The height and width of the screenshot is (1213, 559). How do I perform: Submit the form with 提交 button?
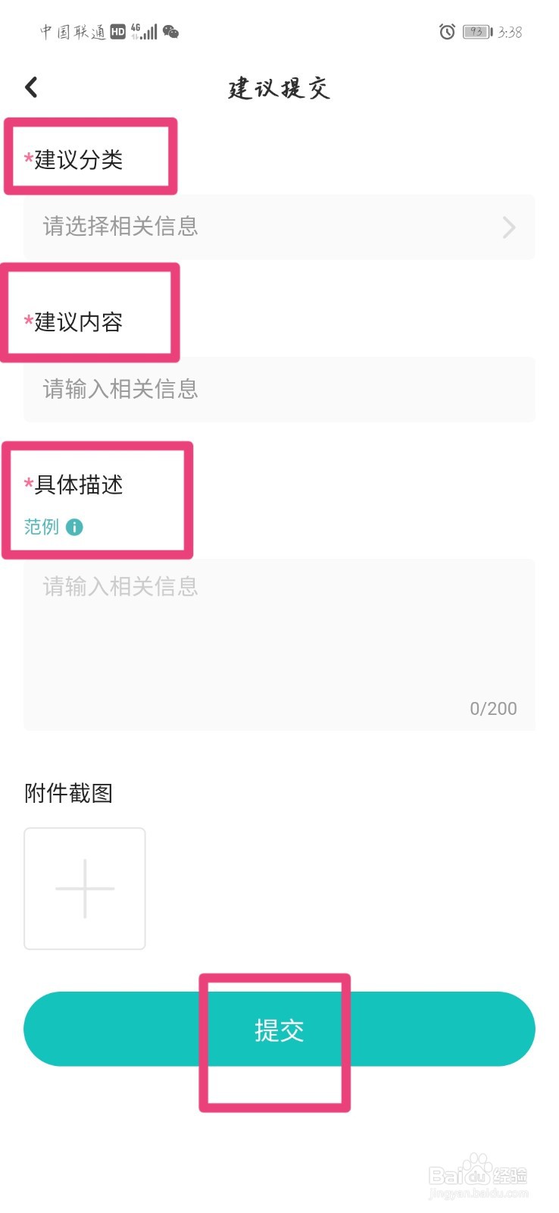point(279,1029)
